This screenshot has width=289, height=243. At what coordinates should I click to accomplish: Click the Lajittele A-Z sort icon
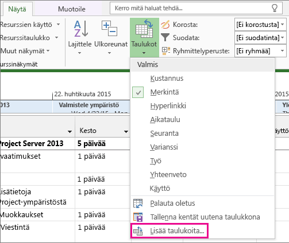(x=80, y=29)
